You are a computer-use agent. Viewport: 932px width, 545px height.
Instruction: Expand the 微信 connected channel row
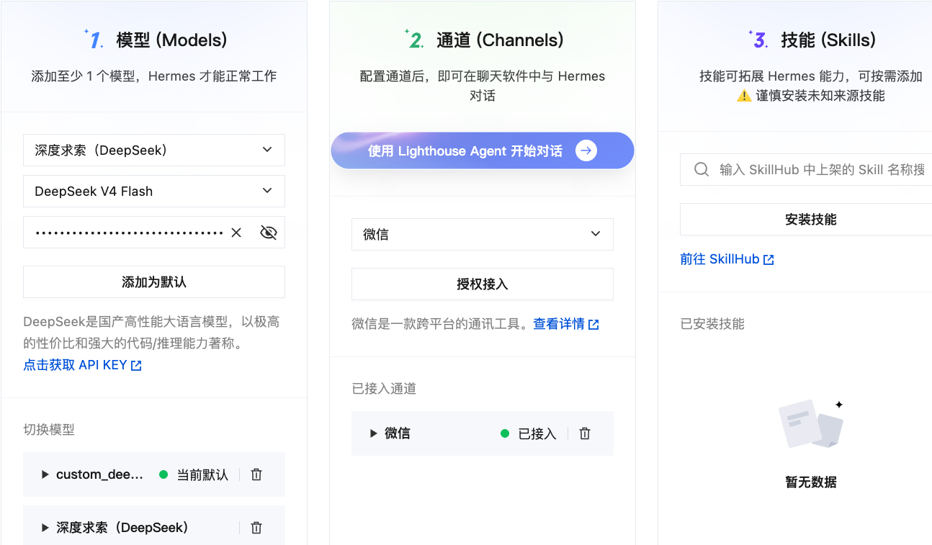click(x=374, y=433)
